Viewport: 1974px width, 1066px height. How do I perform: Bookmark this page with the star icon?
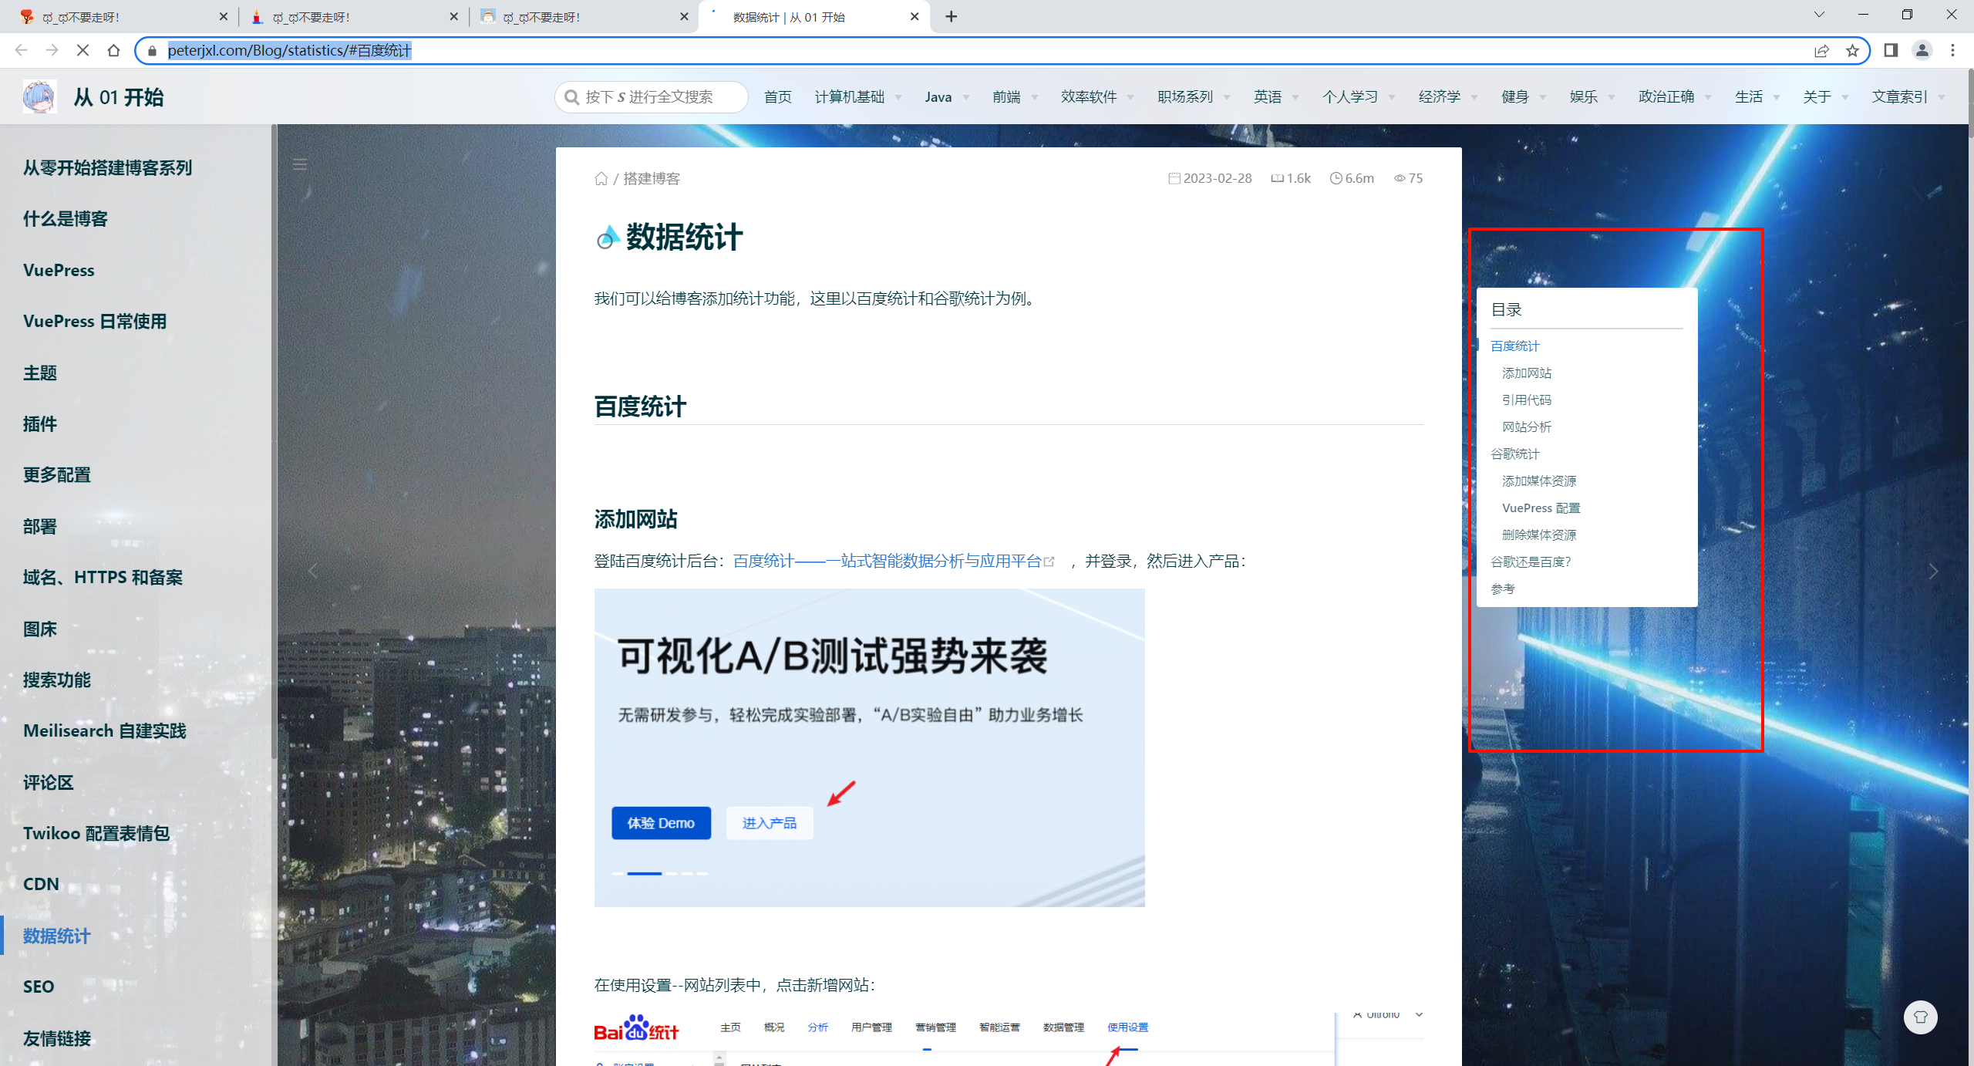tap(1852, 51)
